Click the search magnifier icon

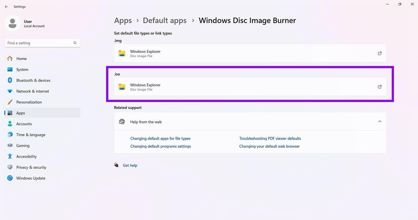point(75,43)
